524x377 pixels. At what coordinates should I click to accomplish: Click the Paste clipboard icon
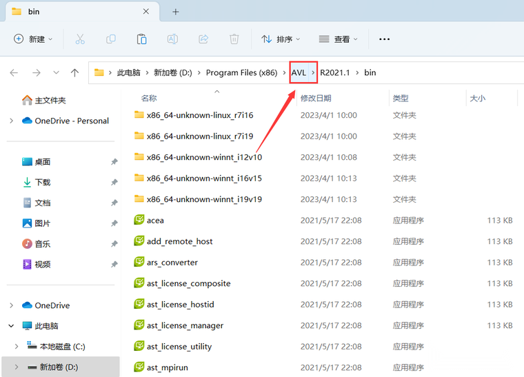click(142, 39)
